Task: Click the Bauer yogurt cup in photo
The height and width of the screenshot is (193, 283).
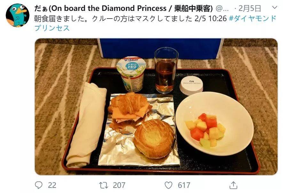Action: click(x=131, y=74)
